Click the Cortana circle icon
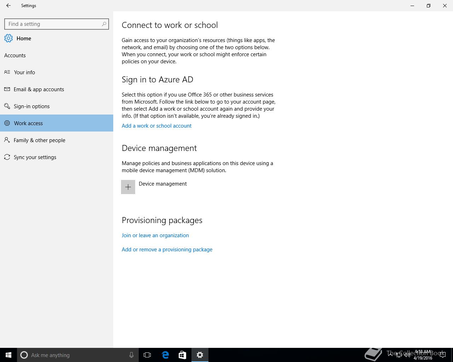 [x=24, y=355]
